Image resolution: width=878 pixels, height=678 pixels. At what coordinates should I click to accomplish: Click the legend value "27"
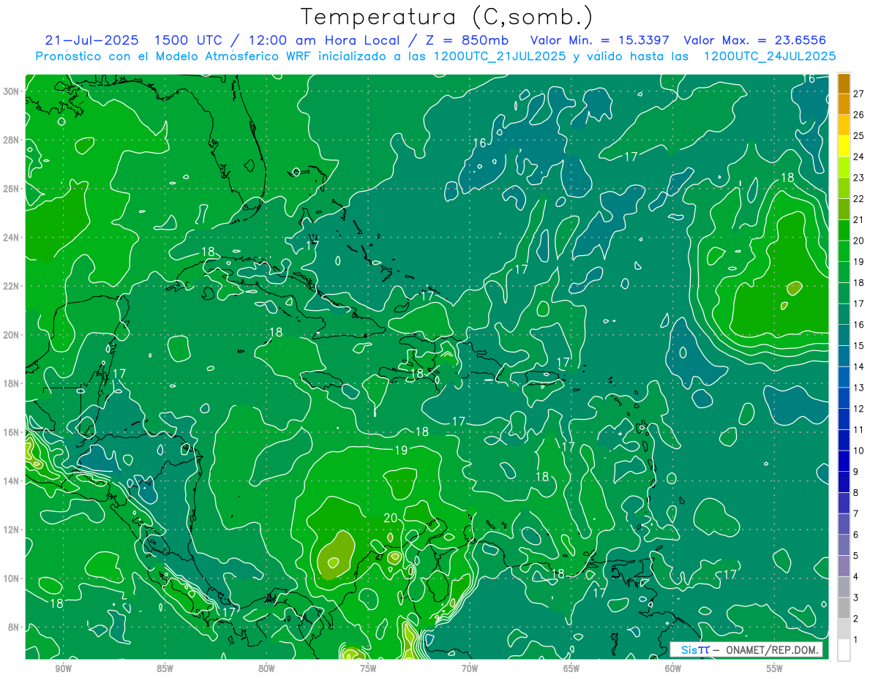[x=859, y=93]
